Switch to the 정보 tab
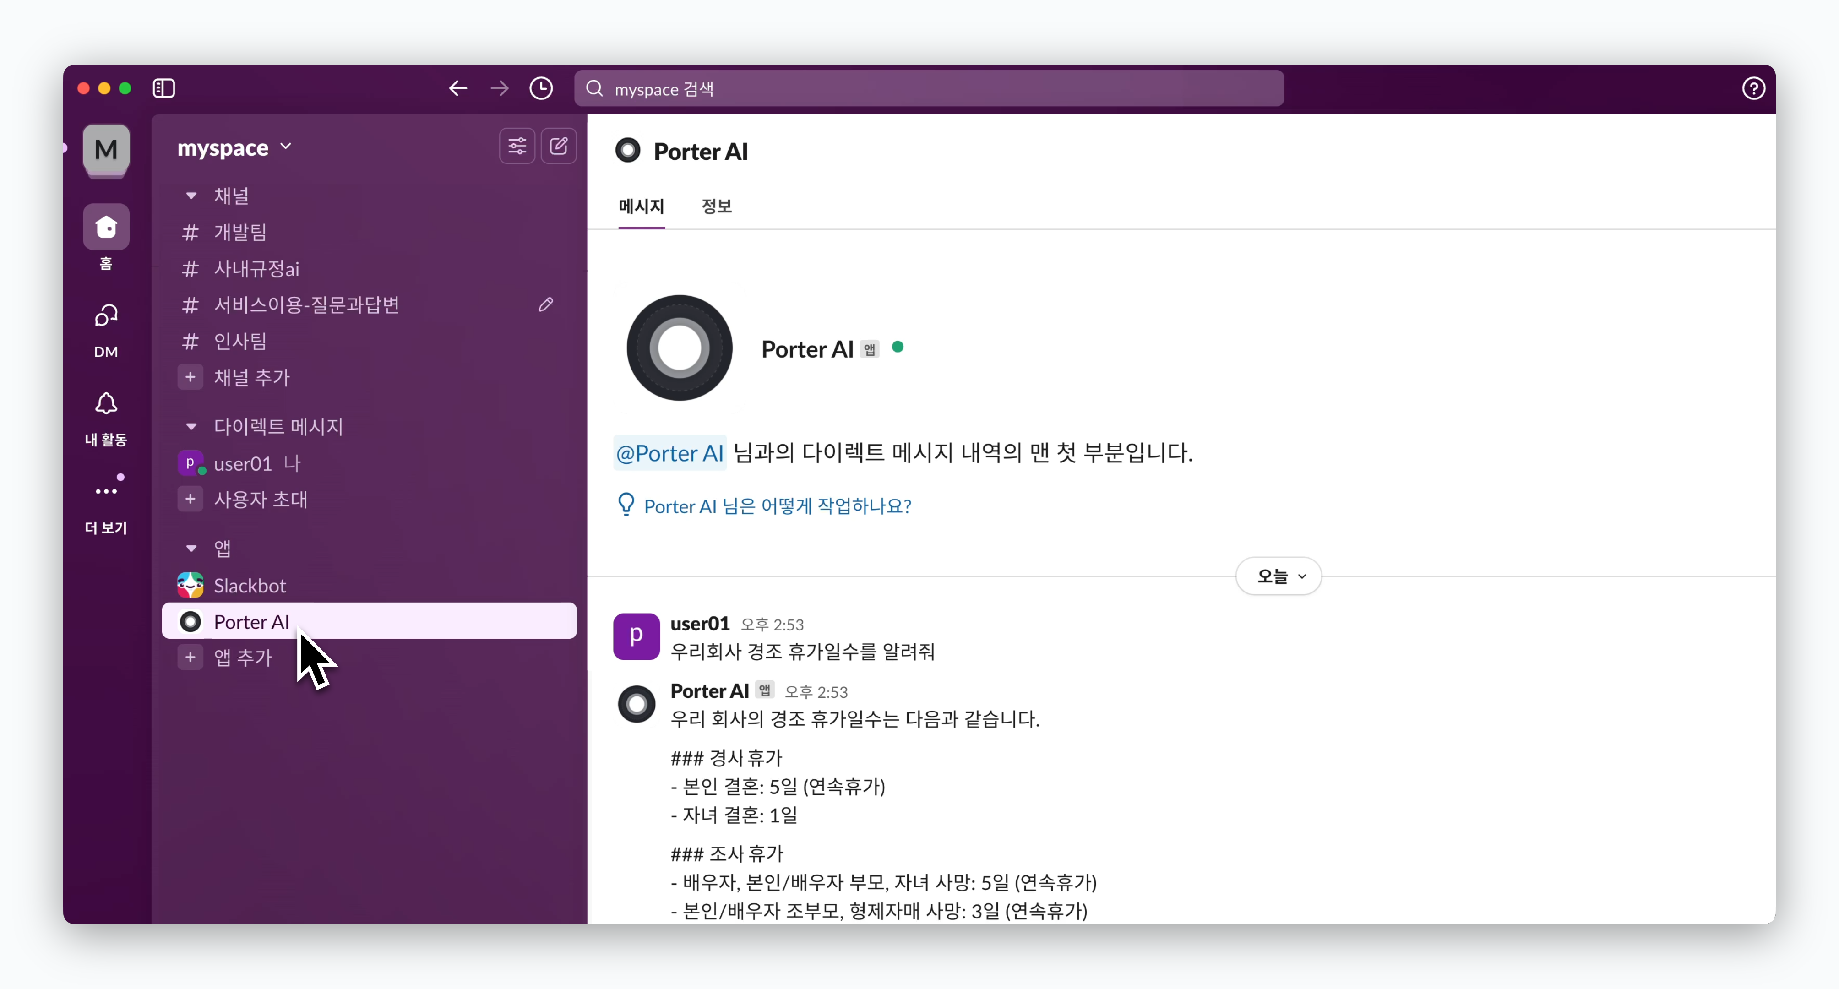The image size is (1839, 989). click(x=716, y=207)
